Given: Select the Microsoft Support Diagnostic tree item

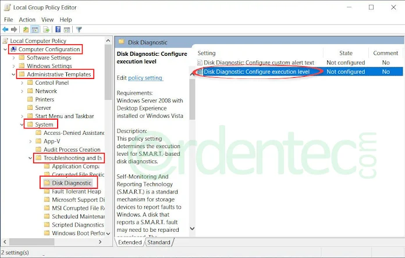Looking at the screenshot, I should [x=78, y=199].
